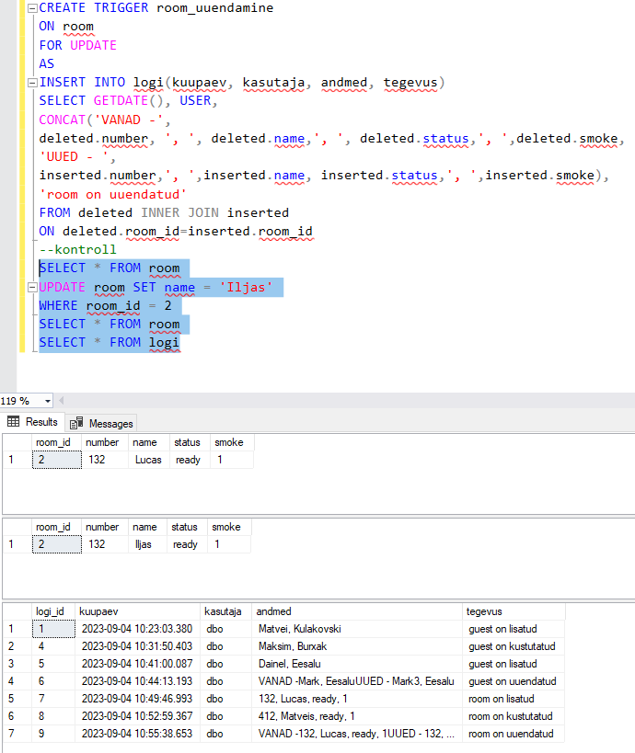Select the cell 412, Matveis, ready, 1
Viewport: 635px width, 753px height.
pyautogui.click(x=357, y=716)
